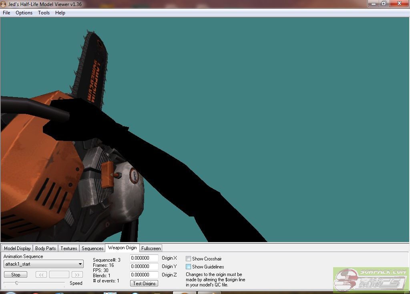Focus the Origin X input field
This screenshot has height=294, width=410.
pyautogui.click(x=144, y=258)
